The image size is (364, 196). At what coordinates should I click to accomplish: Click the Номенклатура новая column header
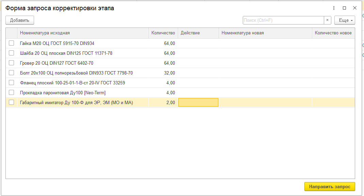[x=265, y=33]
